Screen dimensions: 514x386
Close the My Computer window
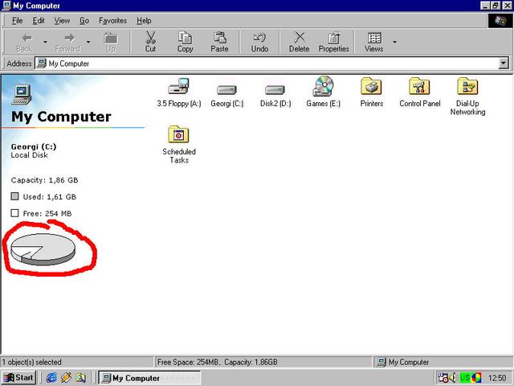[x=506, y=6]
